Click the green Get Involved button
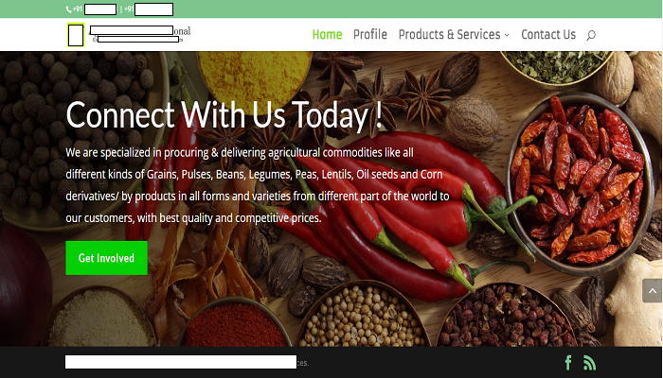 pos(106,258)
